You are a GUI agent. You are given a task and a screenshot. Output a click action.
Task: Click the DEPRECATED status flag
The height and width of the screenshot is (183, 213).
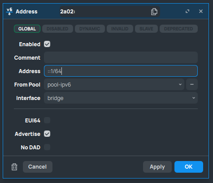(x=178, y=29)
